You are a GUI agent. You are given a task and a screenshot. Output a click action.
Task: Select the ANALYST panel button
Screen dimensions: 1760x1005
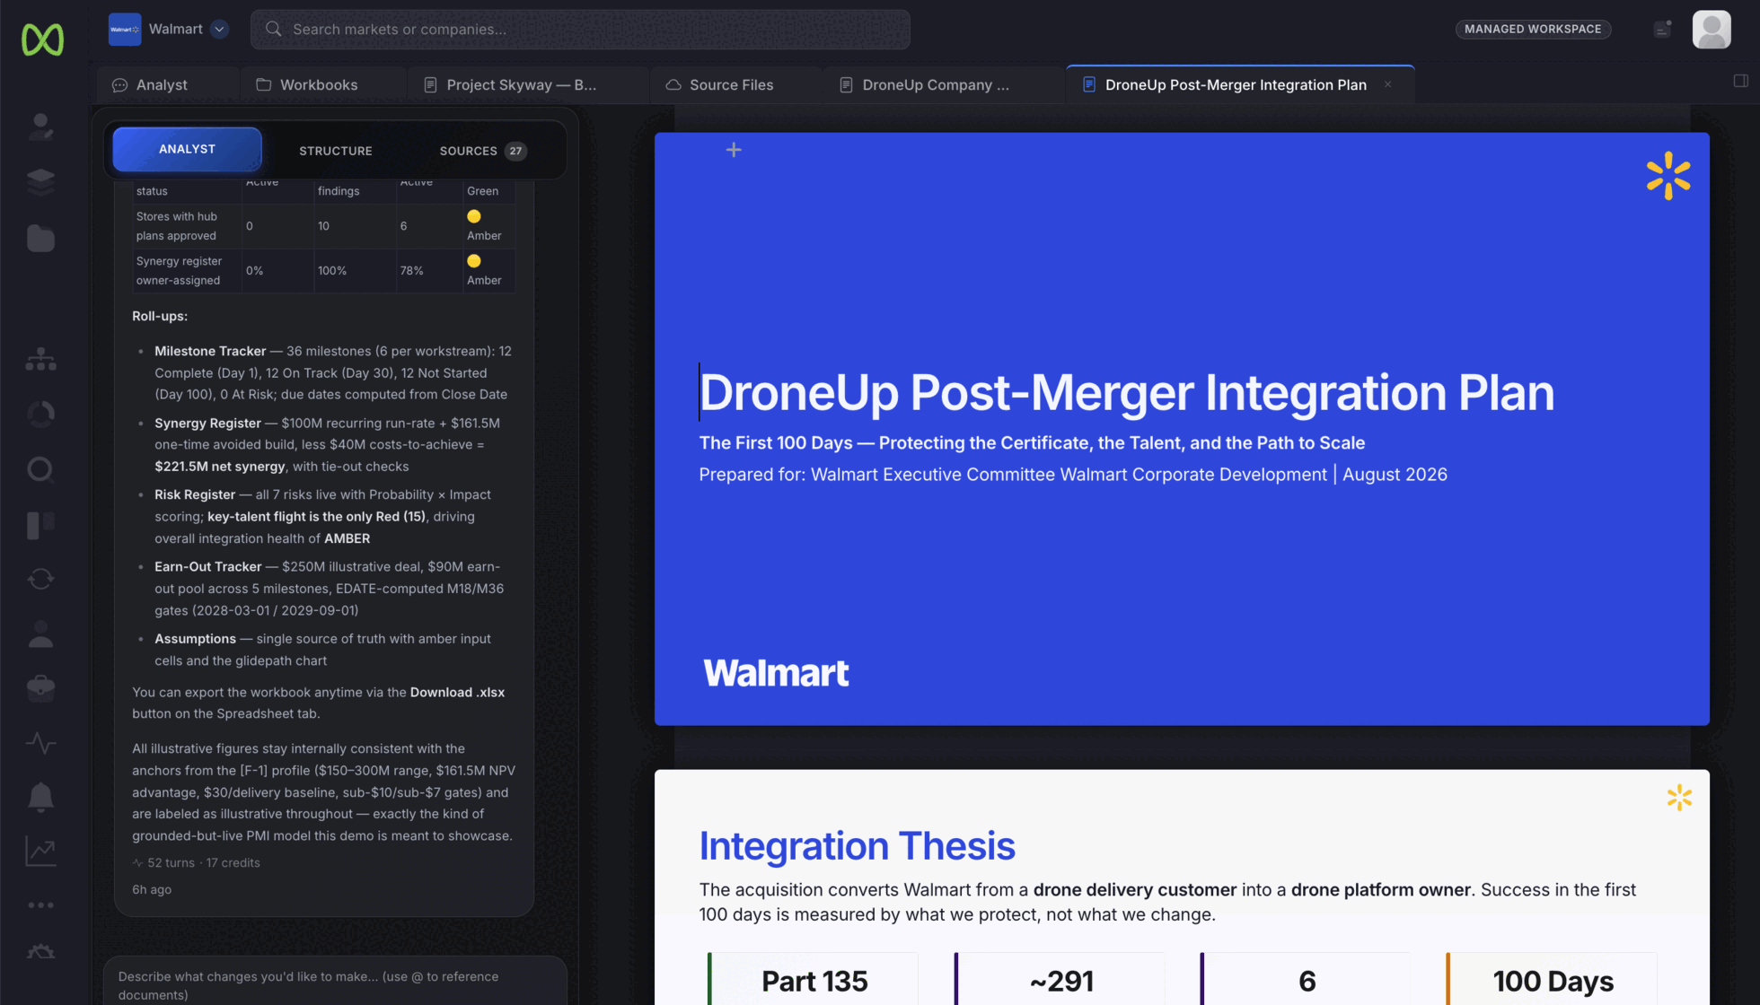[187, 149]
